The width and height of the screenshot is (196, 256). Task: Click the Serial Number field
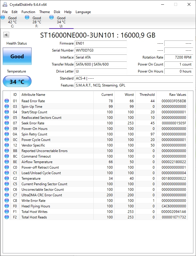point(101,50)
